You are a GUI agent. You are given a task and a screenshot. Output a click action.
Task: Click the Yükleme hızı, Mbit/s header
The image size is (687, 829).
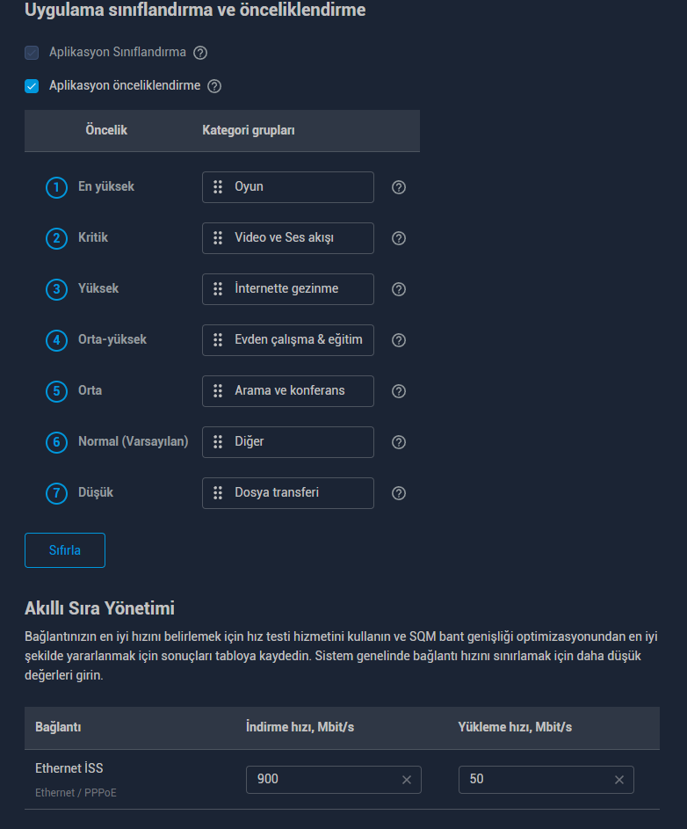[515, 728]
